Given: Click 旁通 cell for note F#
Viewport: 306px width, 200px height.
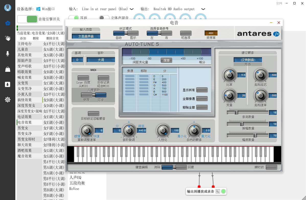Looking at the screenshot, I should (x=130, y=82).
